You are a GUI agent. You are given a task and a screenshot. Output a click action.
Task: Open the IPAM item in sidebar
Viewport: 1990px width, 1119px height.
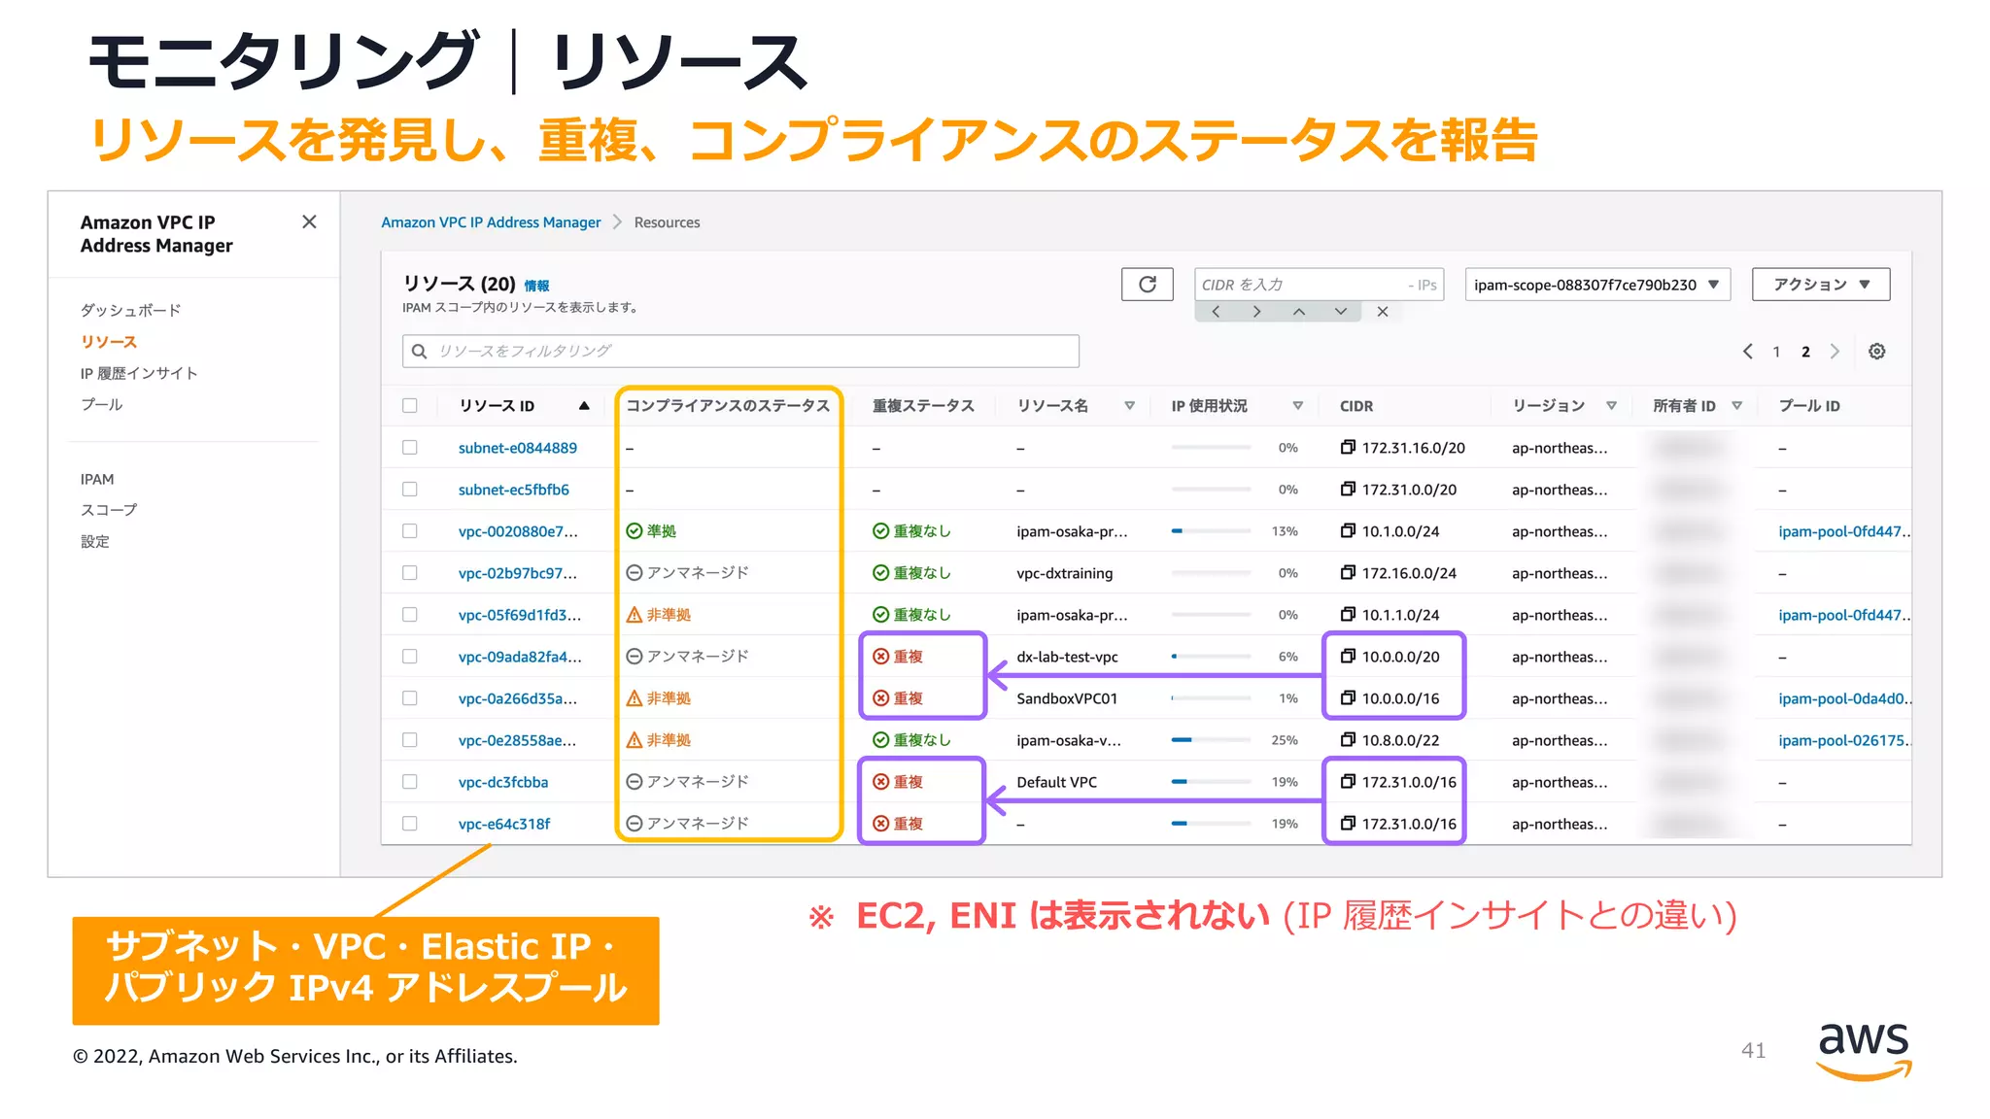[x=97, y=479]
